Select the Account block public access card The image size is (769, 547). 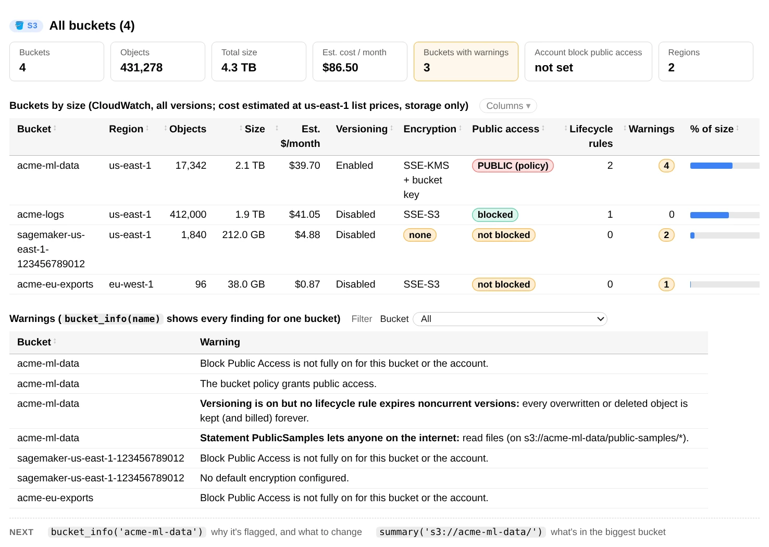coord(588,61)
